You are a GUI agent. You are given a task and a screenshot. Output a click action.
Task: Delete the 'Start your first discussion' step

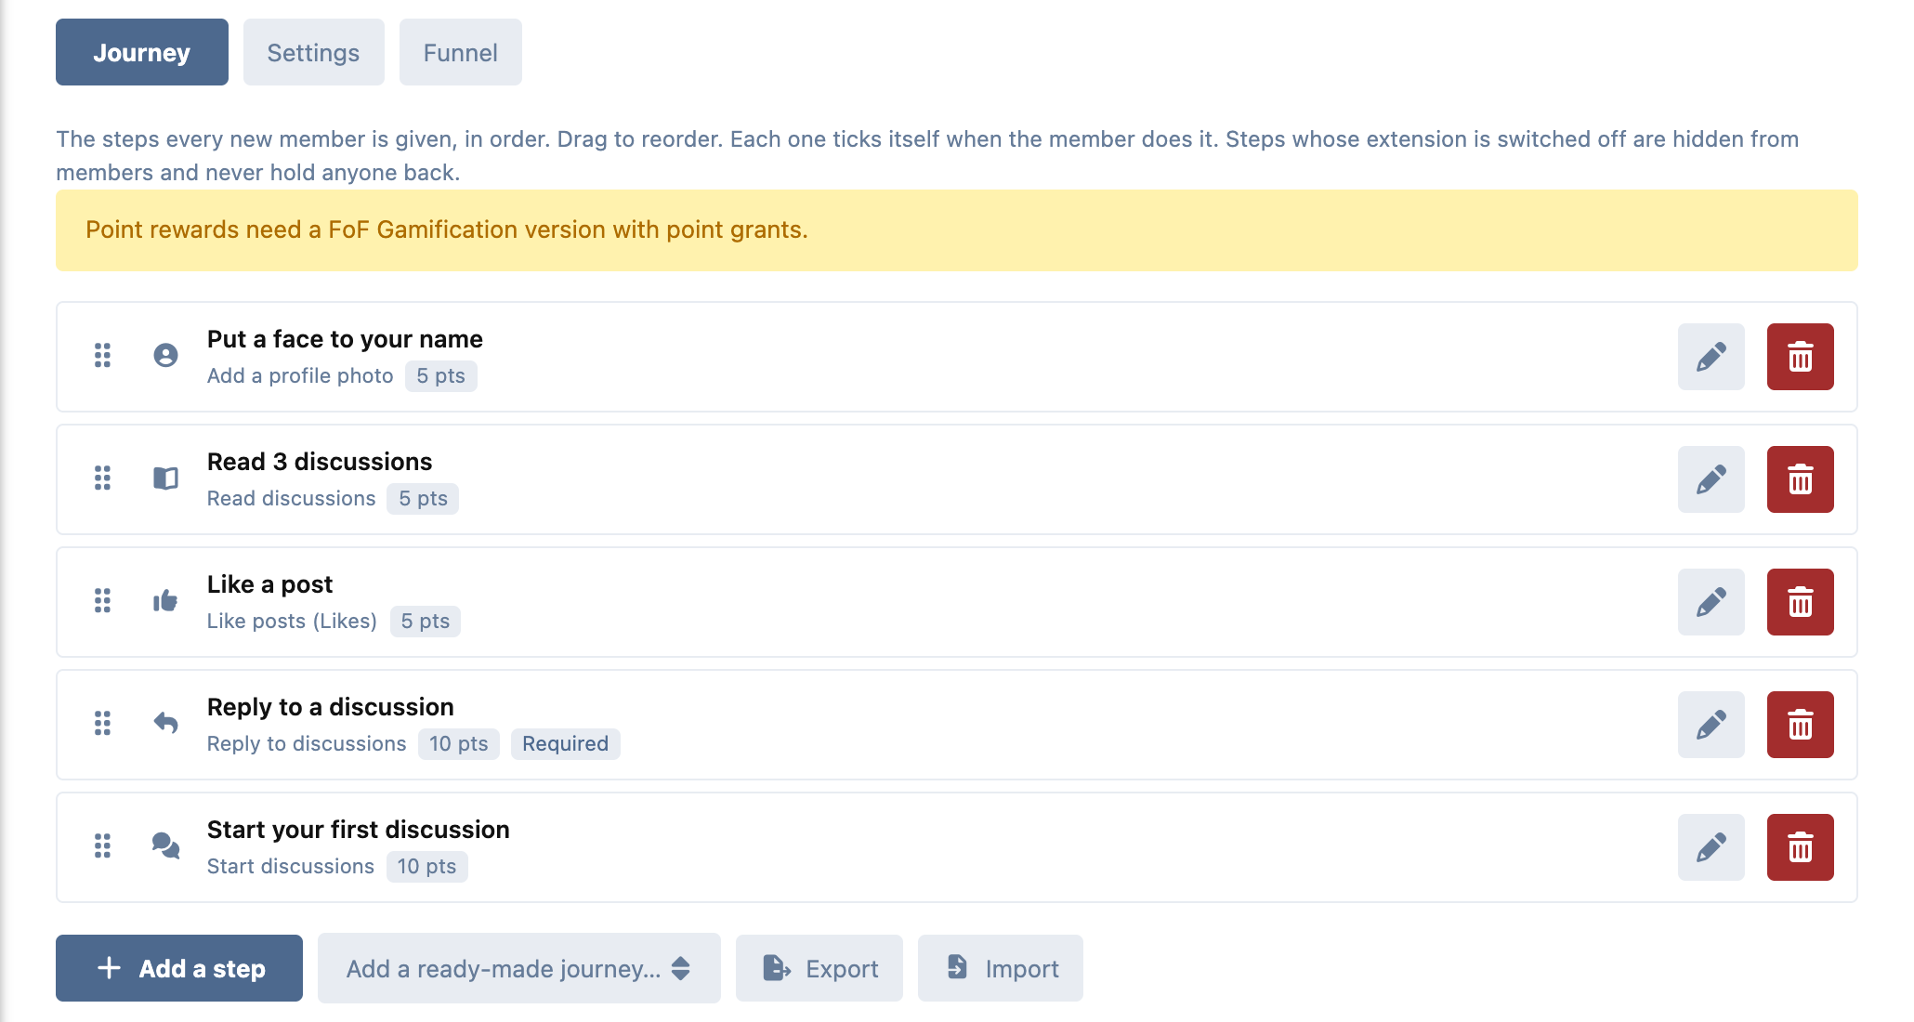click(1800, 847)
